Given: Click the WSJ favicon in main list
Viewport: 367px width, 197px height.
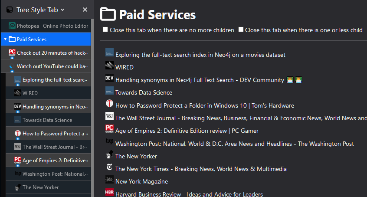Looking at the screenshot, I should [x=109, y=116].
